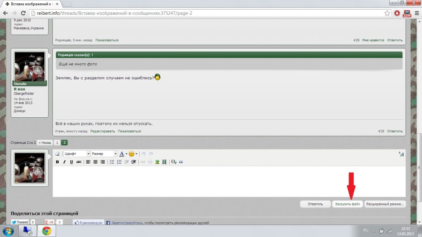Go to page 1 of thread
This screenshot has height=237, width=422.
(57, 143)
